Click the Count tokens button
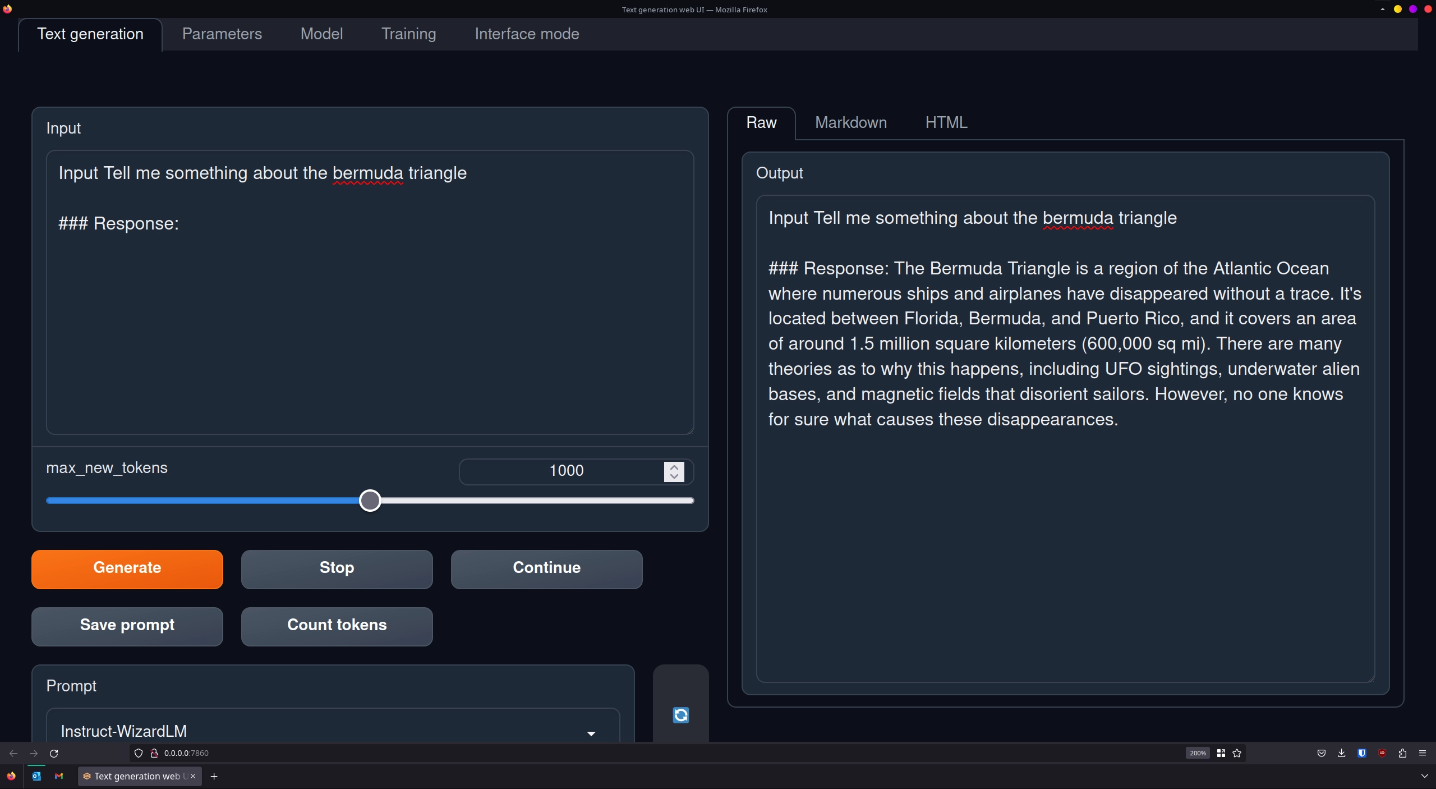1436x789 pixels. click(337, 625)
